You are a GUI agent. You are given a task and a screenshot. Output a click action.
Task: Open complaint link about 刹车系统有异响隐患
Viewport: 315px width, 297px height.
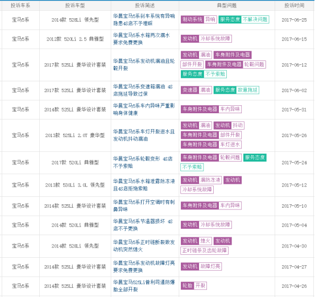[144, 20]
